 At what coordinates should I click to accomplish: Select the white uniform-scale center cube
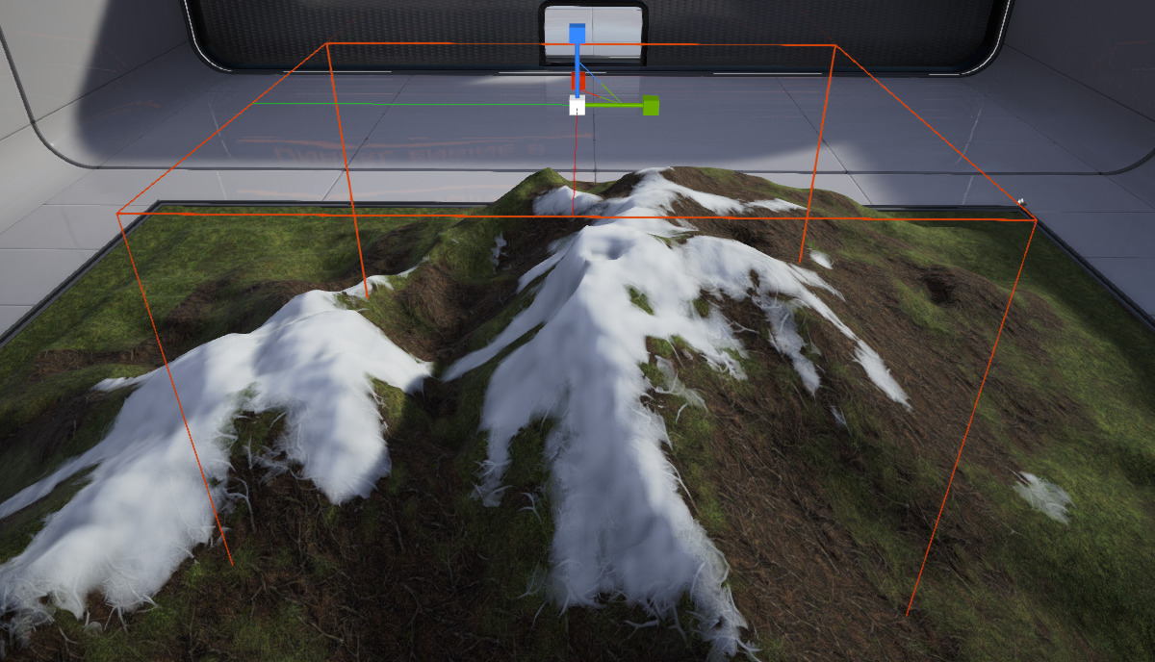click(577, 105)
